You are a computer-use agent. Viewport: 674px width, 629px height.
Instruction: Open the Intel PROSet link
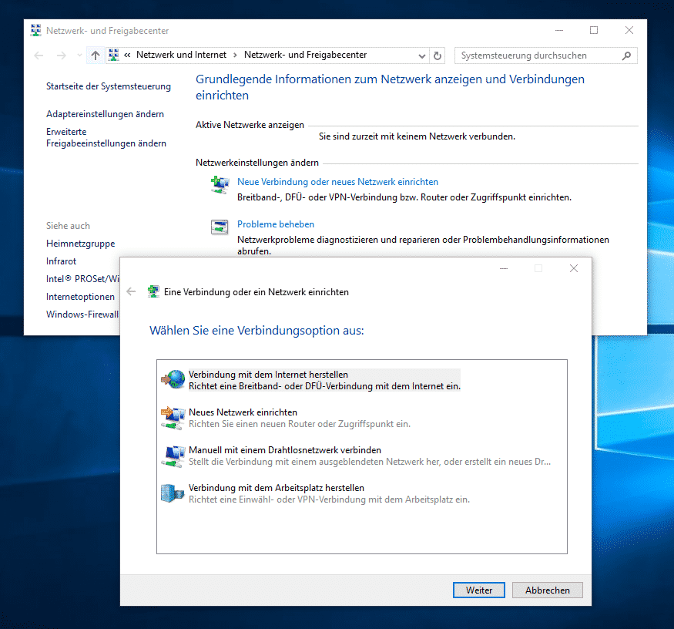pyautogui.click(x=82, y=279)
